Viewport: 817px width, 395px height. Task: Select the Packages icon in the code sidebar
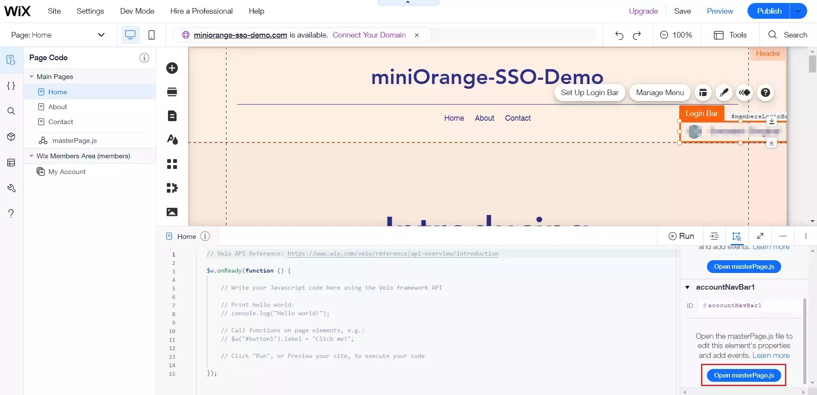[x=11, y=137]
